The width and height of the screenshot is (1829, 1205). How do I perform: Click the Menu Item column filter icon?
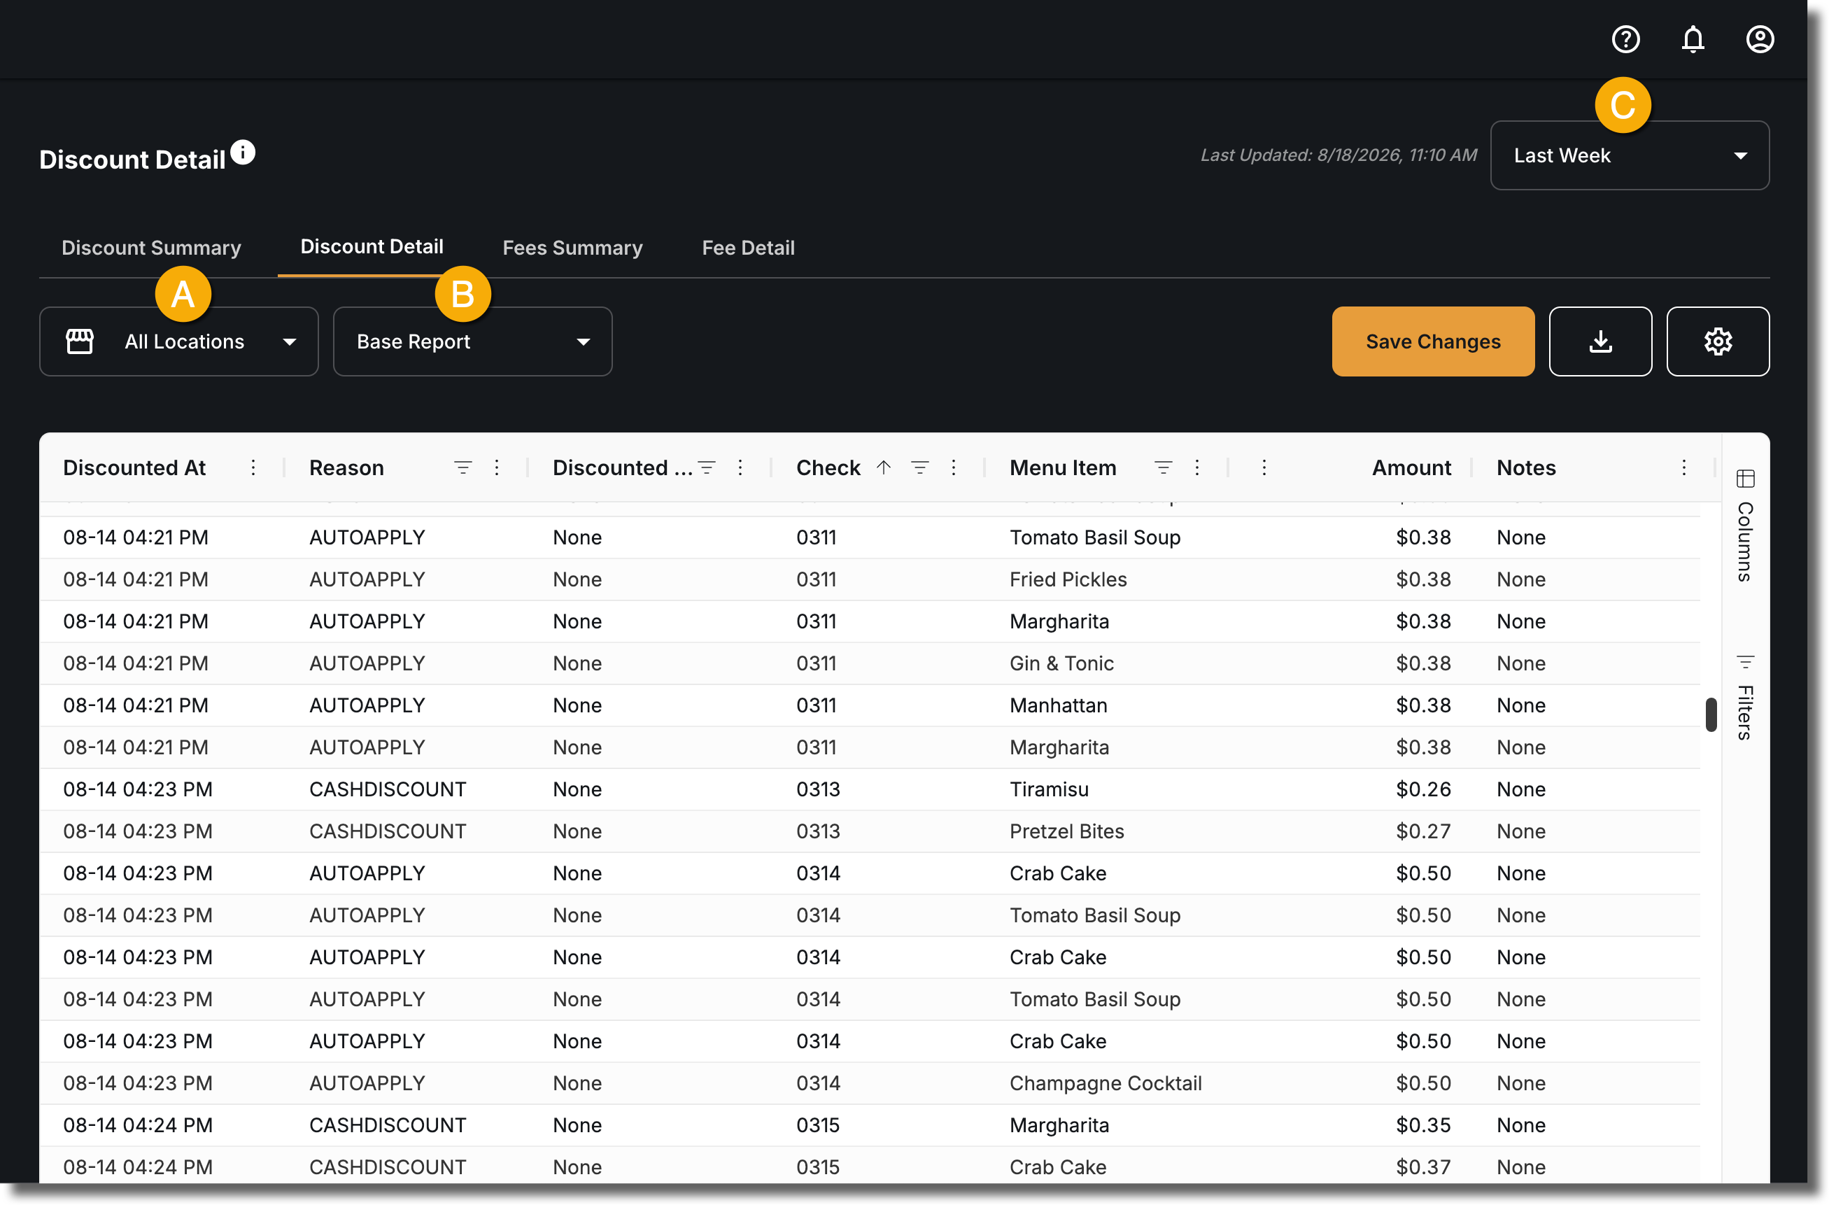[1164, 467]
